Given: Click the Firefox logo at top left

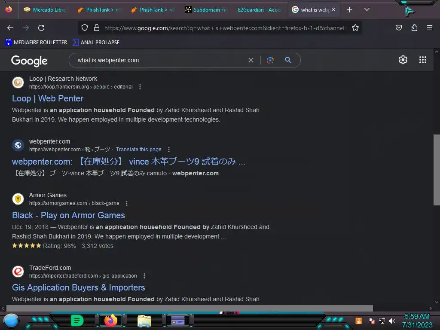Looking at the screenshot, I should pyautogui.click(x=9, y=9).
